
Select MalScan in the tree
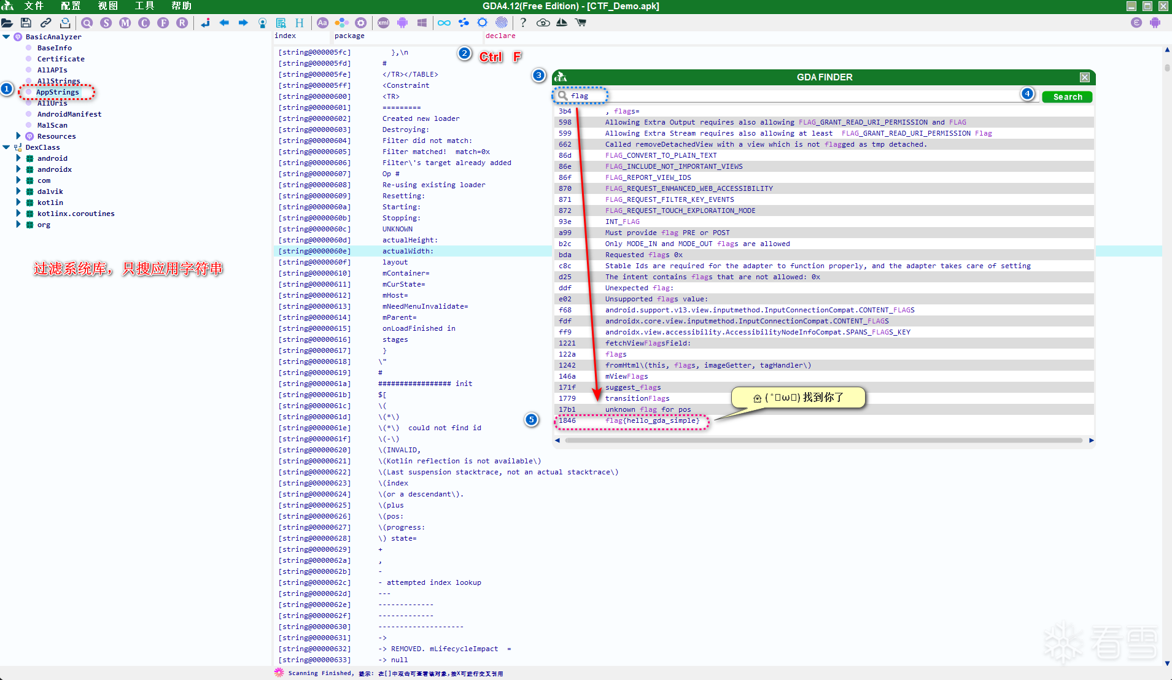52,125
